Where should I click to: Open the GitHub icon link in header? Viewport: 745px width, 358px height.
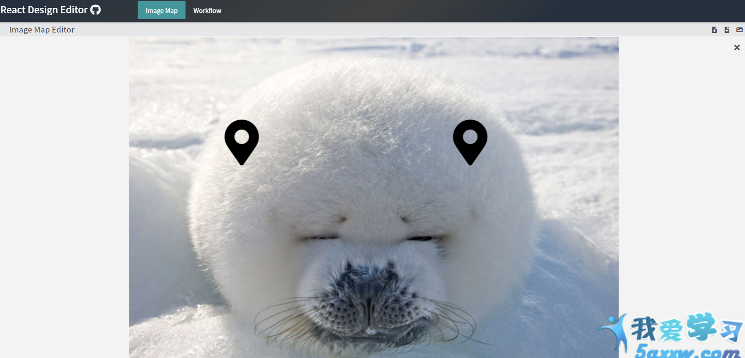pos(96,10)
